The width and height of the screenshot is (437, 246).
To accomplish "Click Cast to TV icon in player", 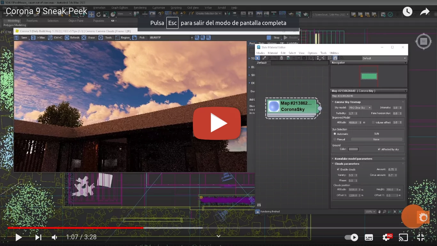I will click(x=403, y=237).
